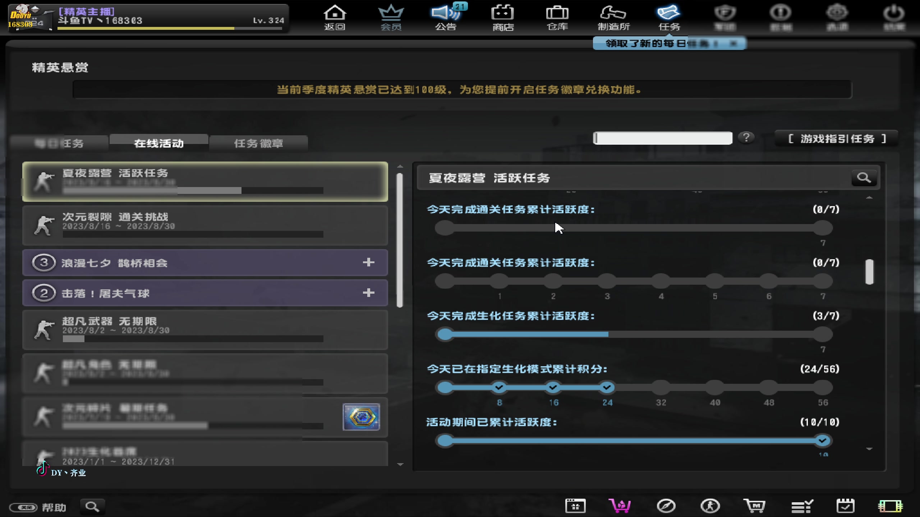This screenshot has height=517, width=920.
Task: Open the 会员 crown icon
Action: coord(391,18)
